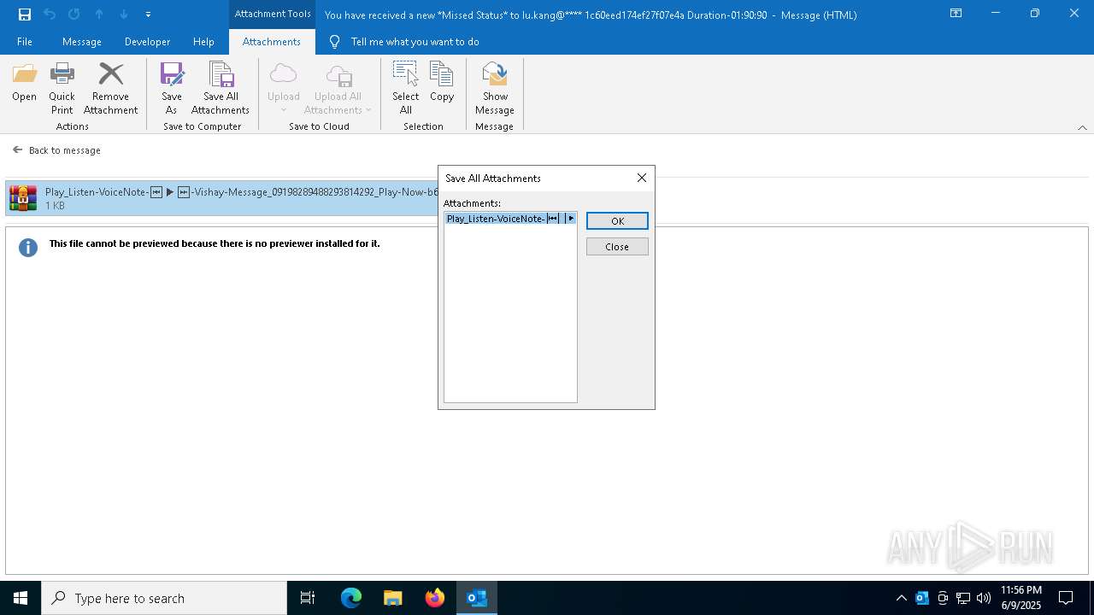
Task: Select the Play_Listen-VoiceNote attachment in the preview bar
Action: pyautogui.click(x=222, y=198)
